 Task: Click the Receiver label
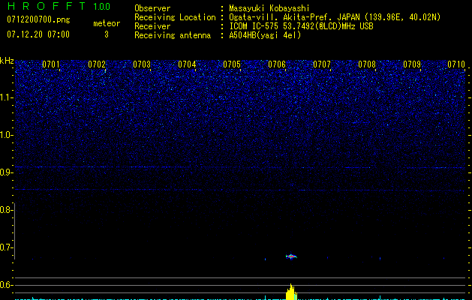click(152, 26)
